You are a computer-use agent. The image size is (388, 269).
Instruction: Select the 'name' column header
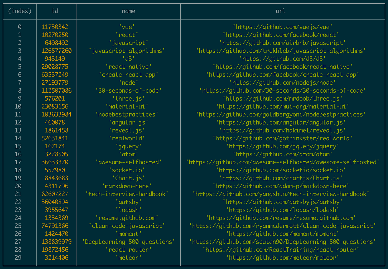pos(128,11)
